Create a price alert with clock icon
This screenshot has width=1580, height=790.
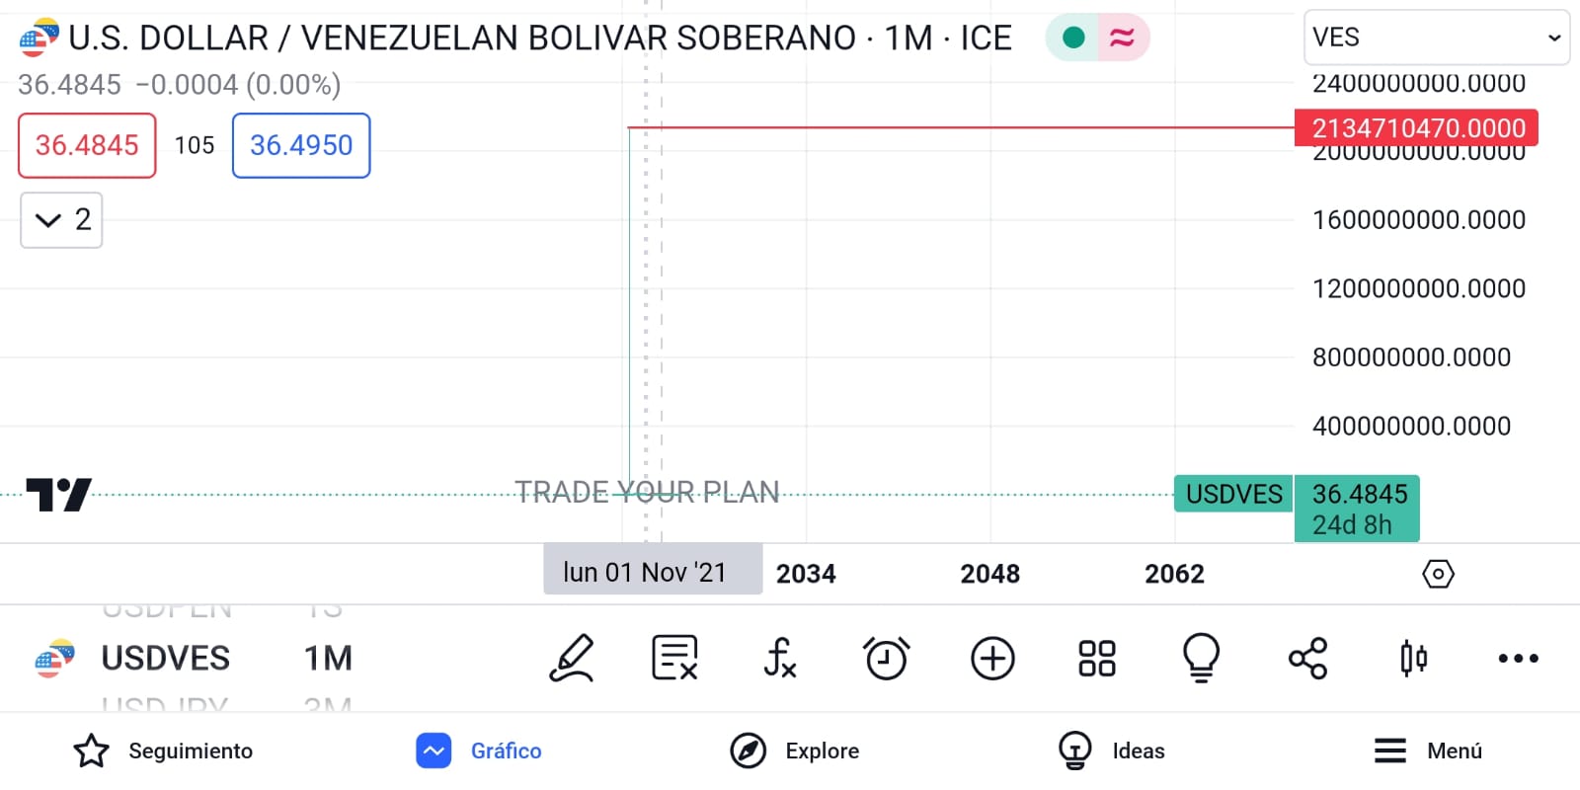click(886, 659)
